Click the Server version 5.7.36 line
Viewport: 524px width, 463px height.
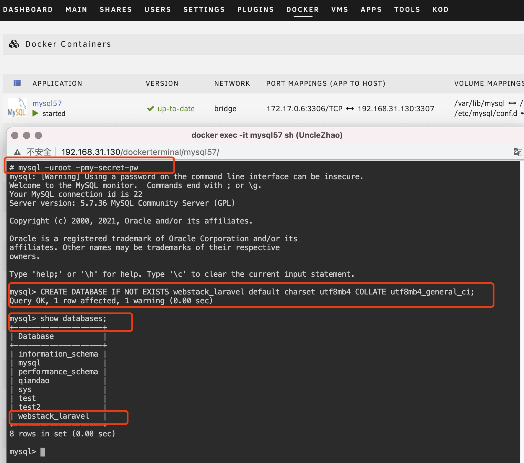122,203
